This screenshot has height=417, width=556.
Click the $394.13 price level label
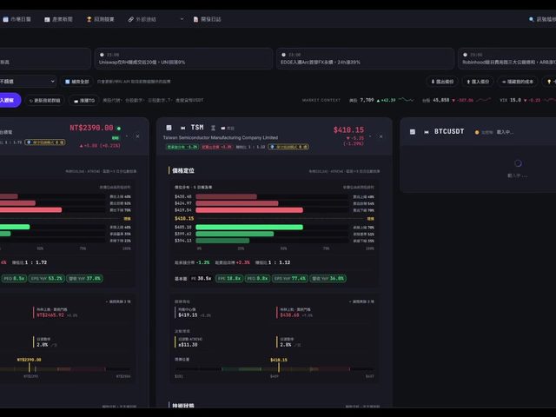[x=183, y=241]
